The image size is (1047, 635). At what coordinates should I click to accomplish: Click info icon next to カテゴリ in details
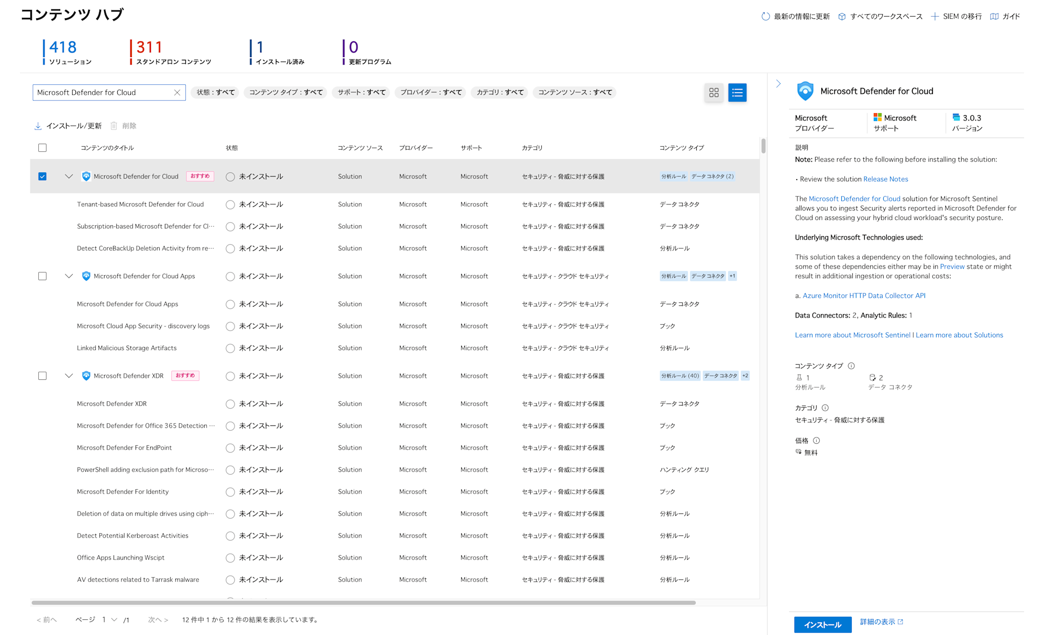(x=825, y=408)
